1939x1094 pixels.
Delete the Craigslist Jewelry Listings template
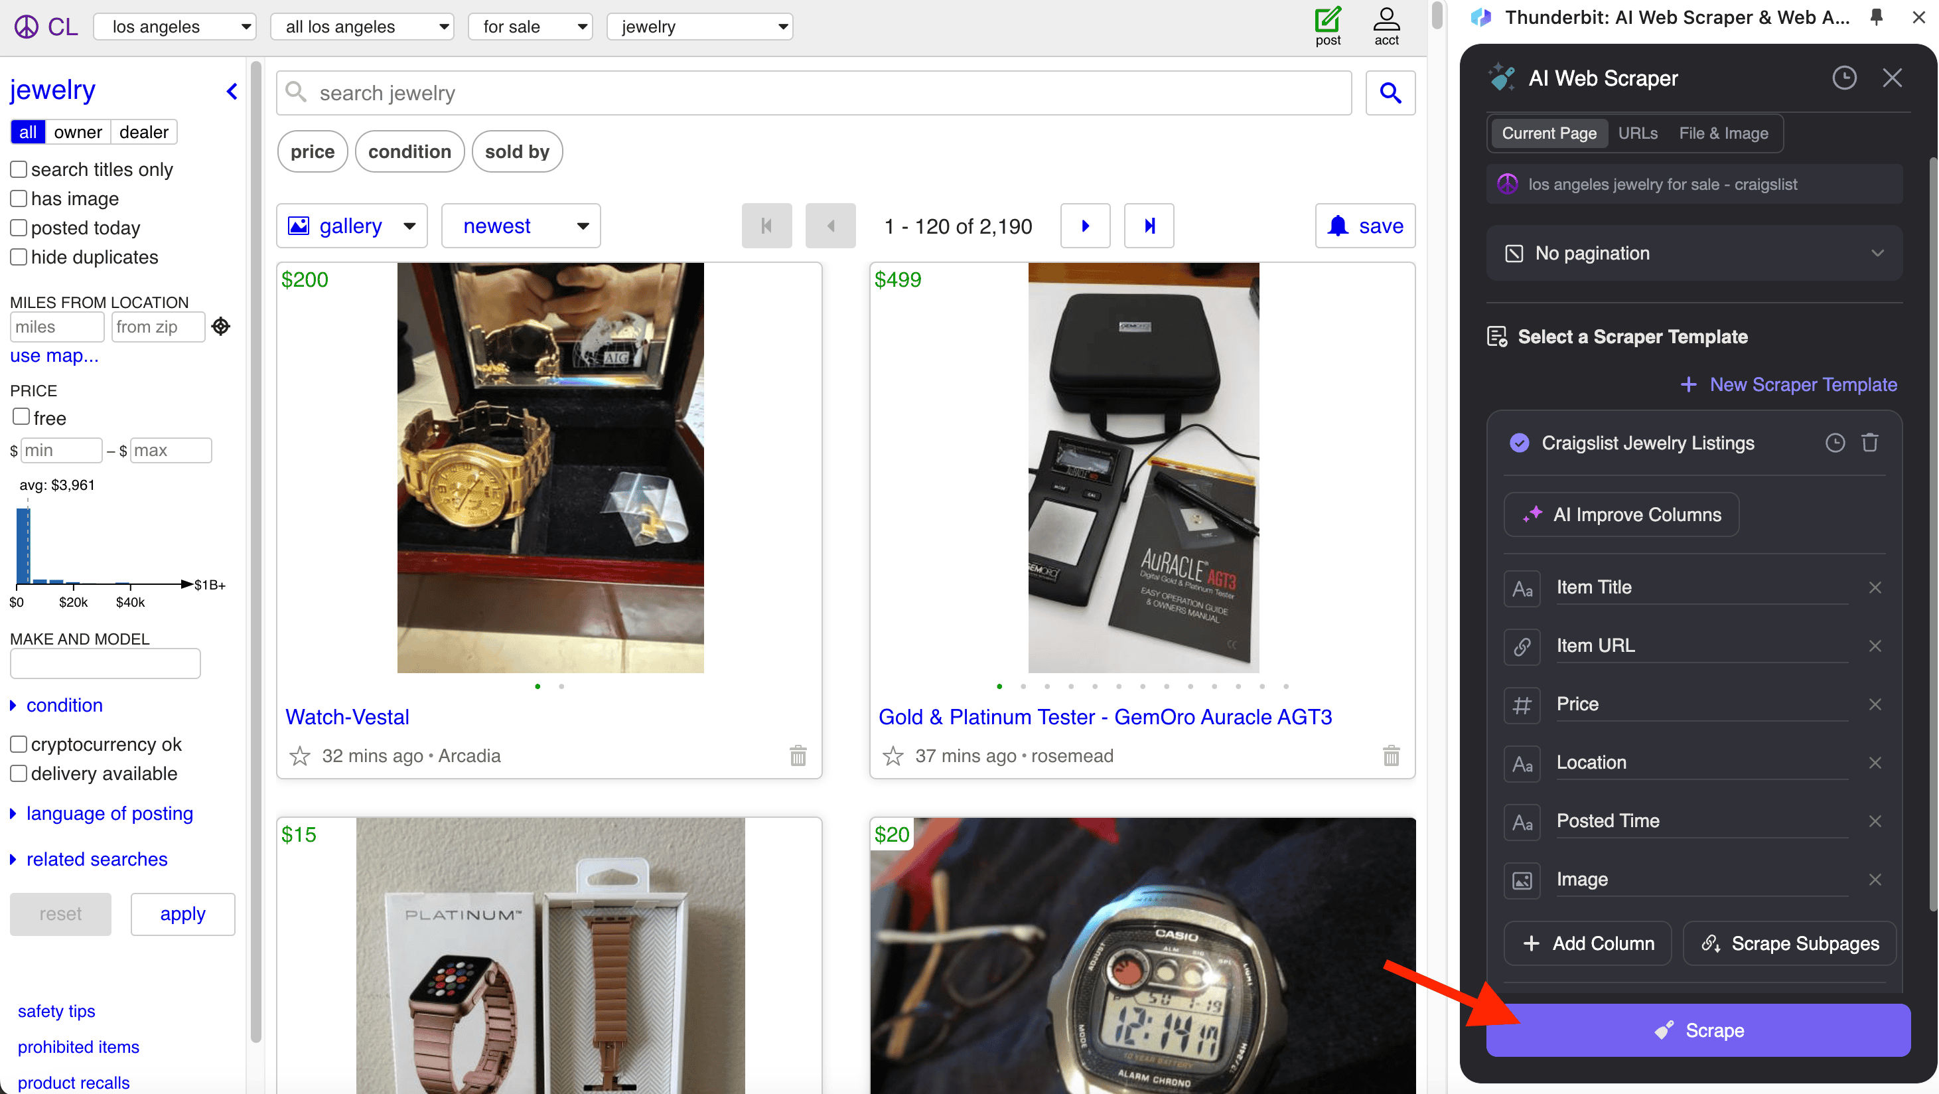[x=1870, y=443]
